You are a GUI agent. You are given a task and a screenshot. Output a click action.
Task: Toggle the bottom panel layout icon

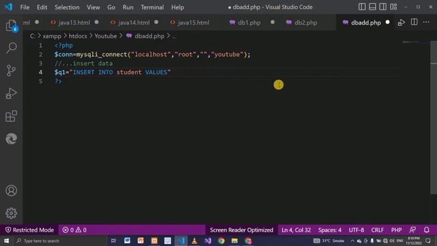click(372, 7)
